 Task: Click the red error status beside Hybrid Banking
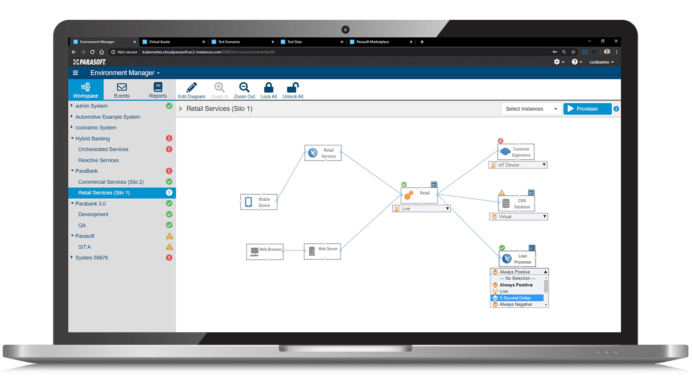tap(169, 138)
